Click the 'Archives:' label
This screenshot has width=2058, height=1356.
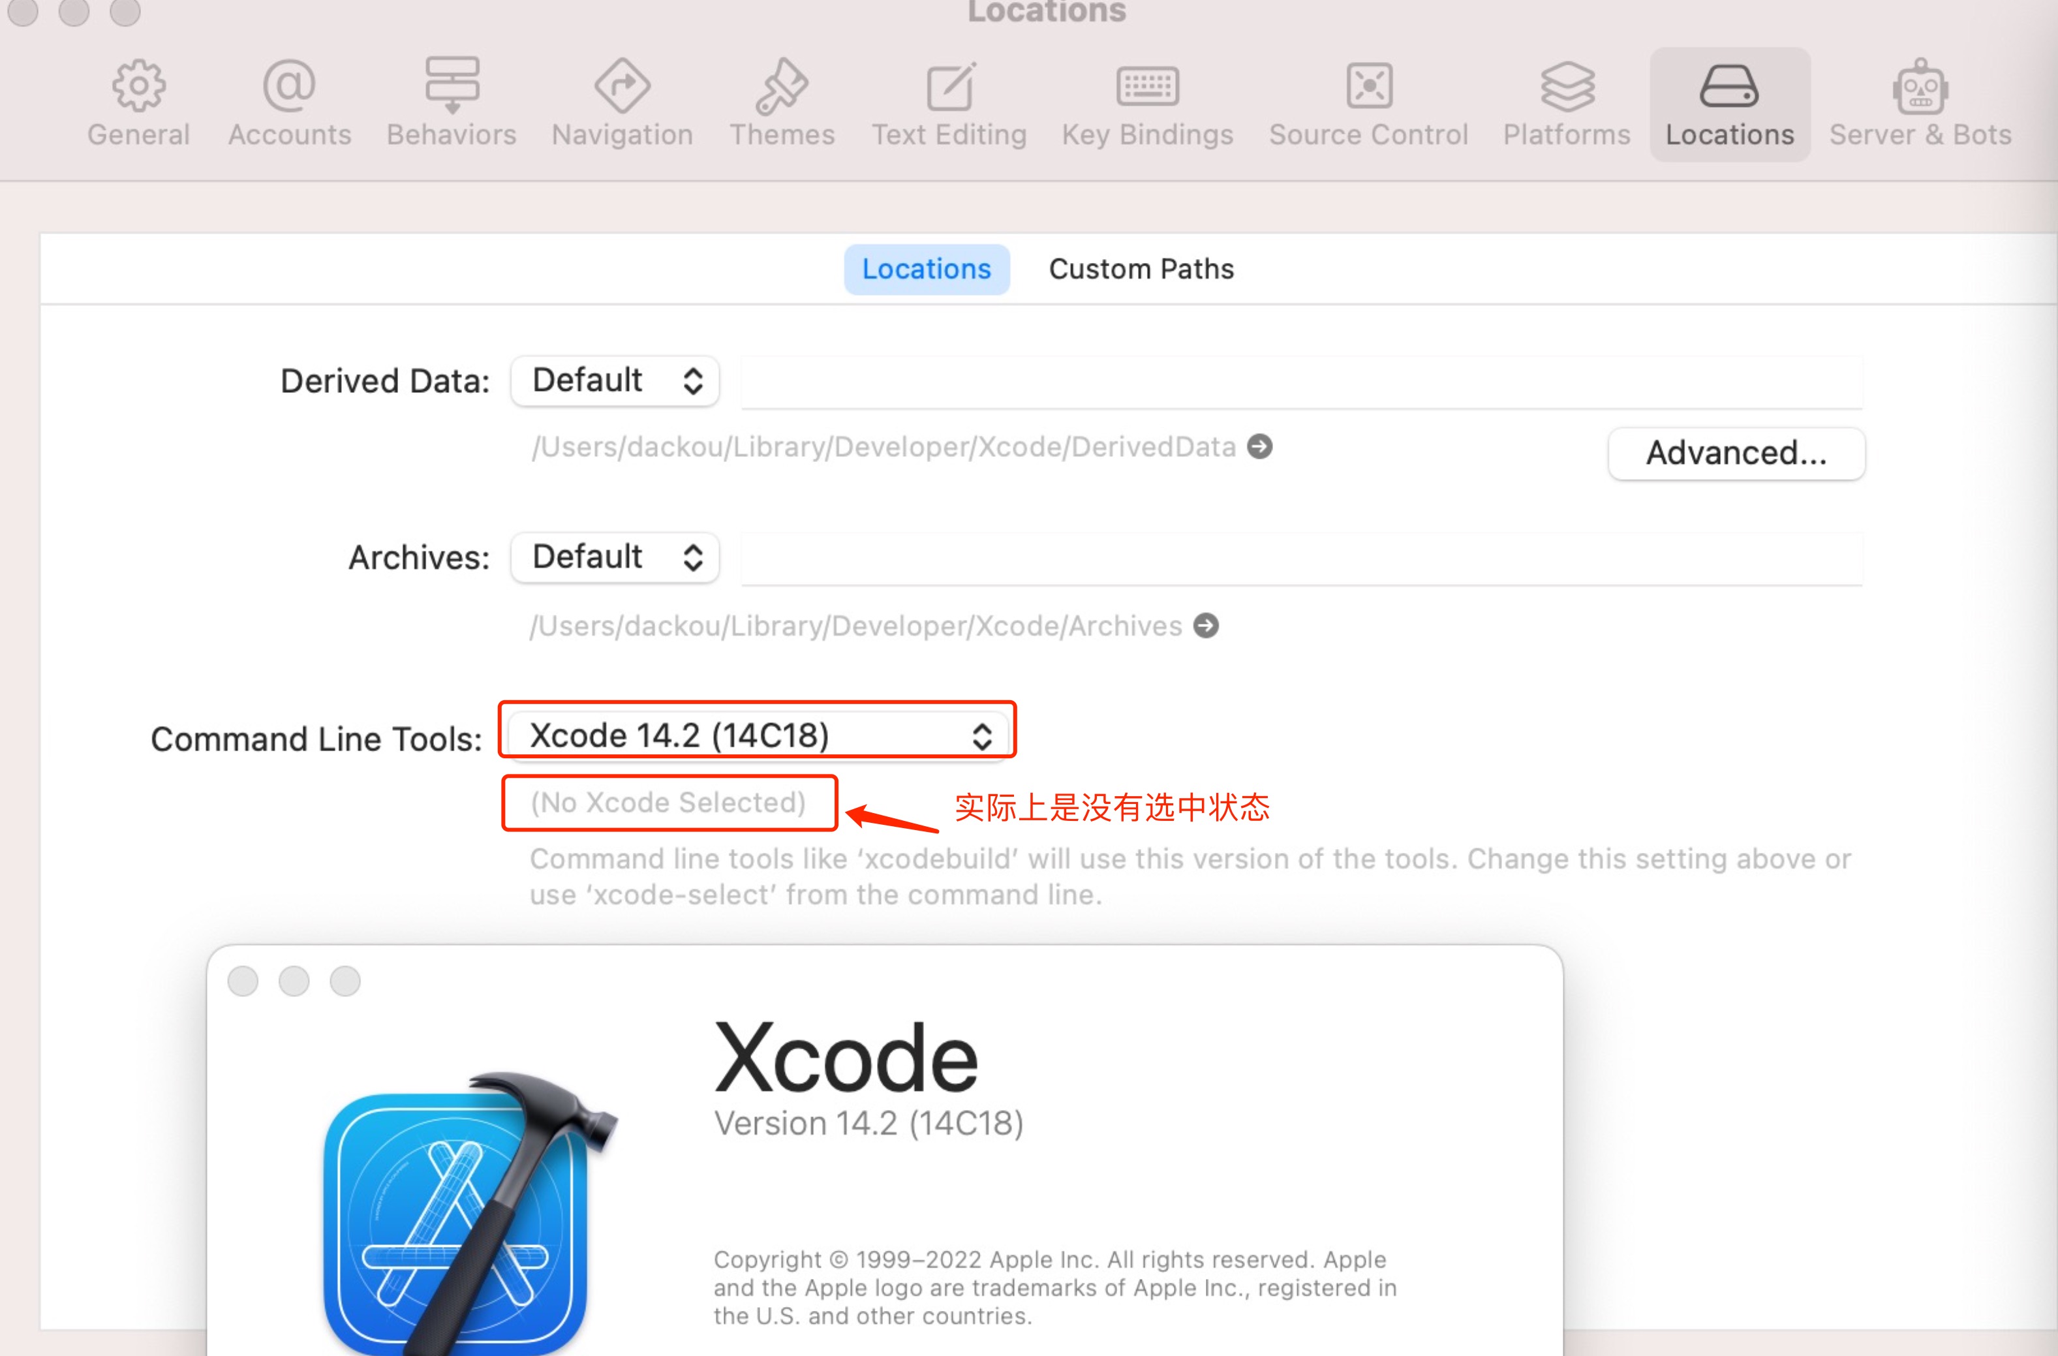[418, 558]
